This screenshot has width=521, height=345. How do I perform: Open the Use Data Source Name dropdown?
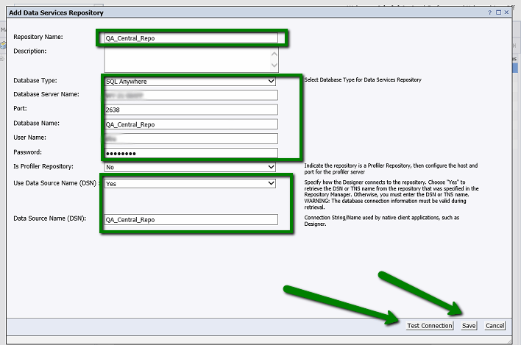[x=191, y=183]
